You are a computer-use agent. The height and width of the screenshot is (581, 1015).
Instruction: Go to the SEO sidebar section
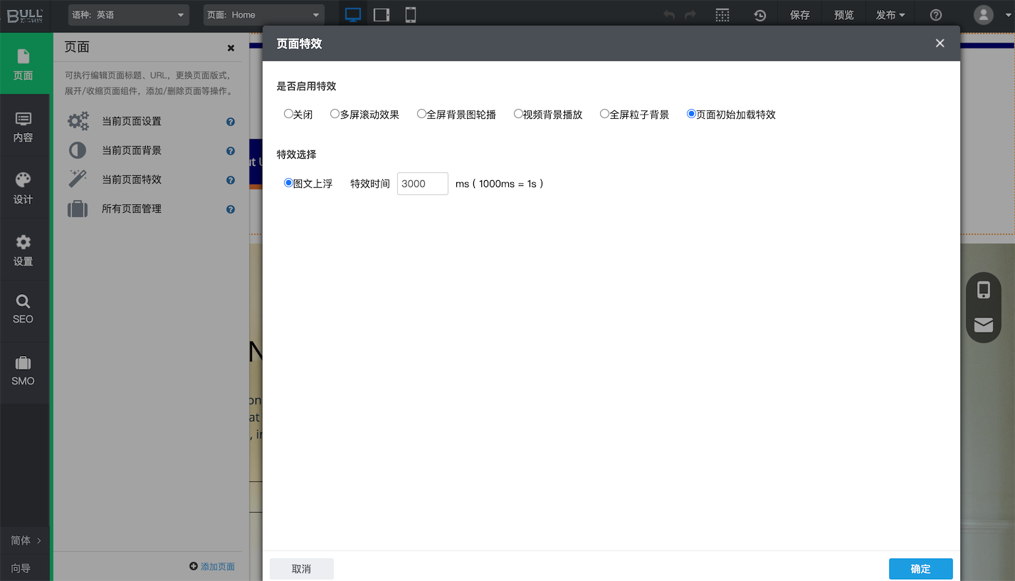pos(23,310)
